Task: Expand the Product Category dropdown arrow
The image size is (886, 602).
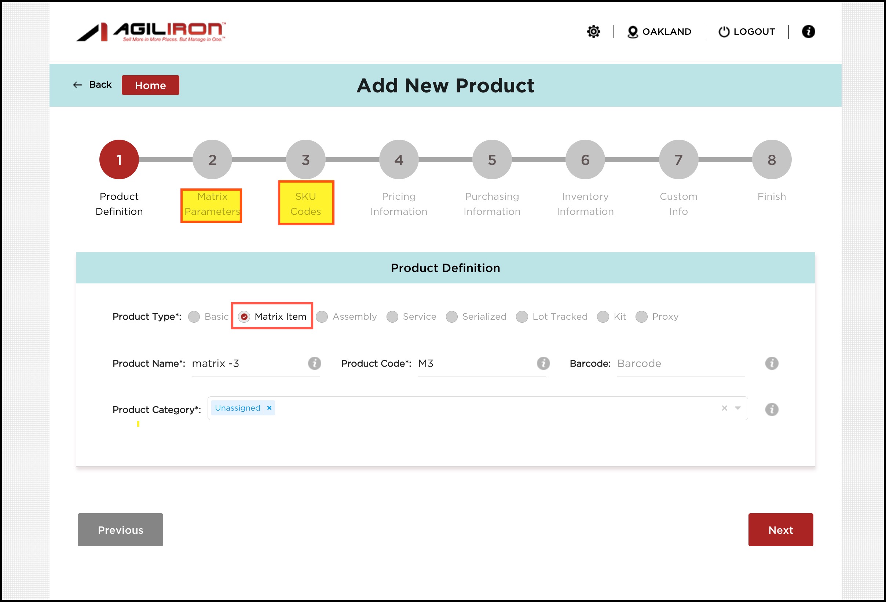Action: click(737, 408)
